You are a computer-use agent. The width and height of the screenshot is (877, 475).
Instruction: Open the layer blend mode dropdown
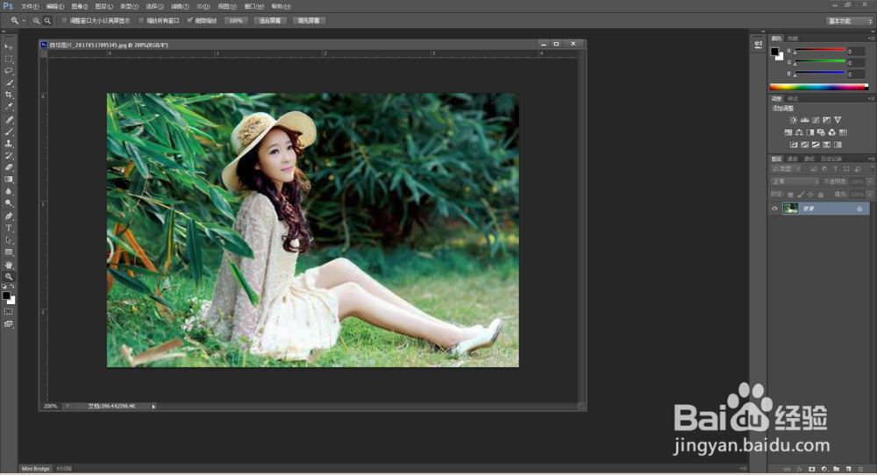(x=795, y=181)
